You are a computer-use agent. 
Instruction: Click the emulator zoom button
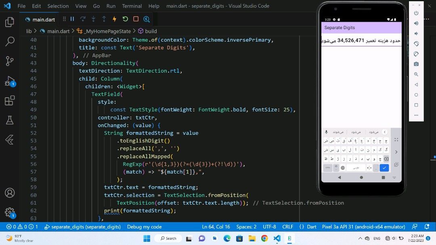click(416, 74)
